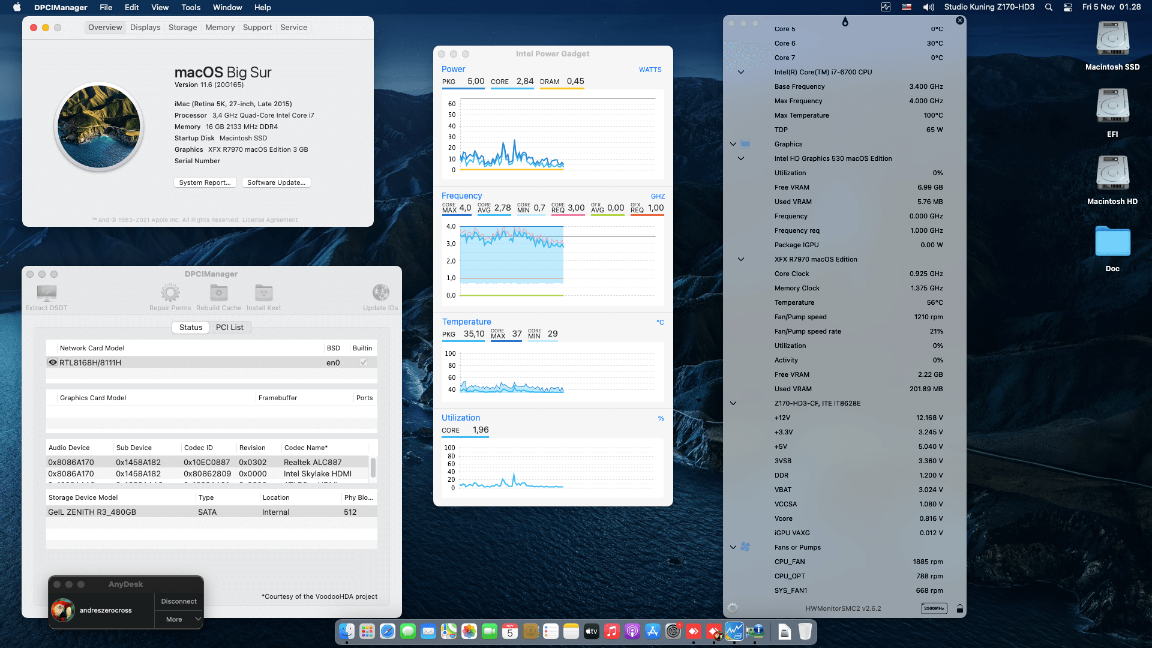Select PCI List segment in DPCIManager

[x=230, y=327]
